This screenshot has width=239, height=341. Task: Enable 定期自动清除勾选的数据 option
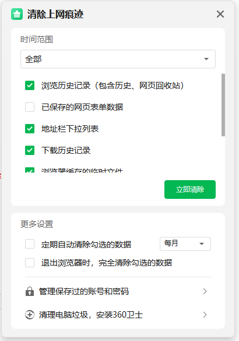click(x=30, y=244)
